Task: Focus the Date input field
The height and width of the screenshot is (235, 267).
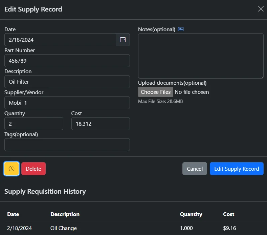Action: (60, 40)
